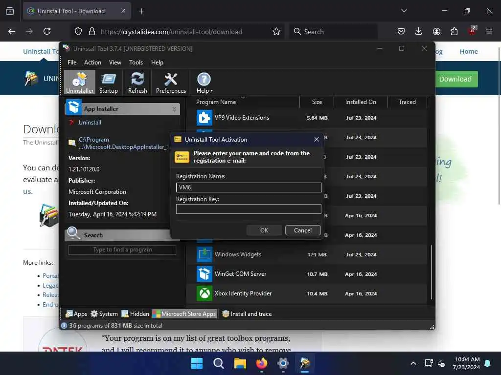Open File Explorer from taskbar
The image size is (501, 375).
[240, 363]
